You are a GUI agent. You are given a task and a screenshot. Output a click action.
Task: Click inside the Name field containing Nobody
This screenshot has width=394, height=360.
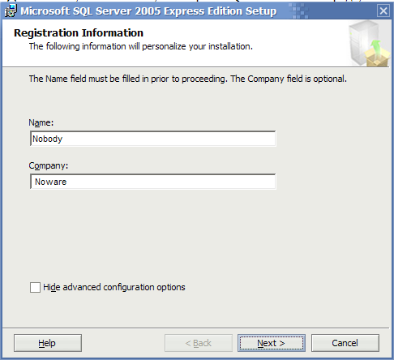pyautogui.click(x=153, y=139)
